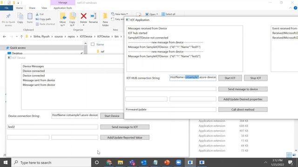Open Chrome from the taskbar

click(109, 162)
